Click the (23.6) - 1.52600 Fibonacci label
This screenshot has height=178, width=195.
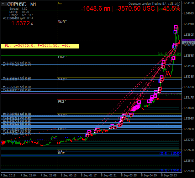[170, 154]
